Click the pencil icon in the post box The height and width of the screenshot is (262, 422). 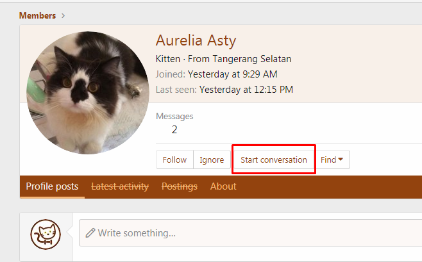(90, 233)
